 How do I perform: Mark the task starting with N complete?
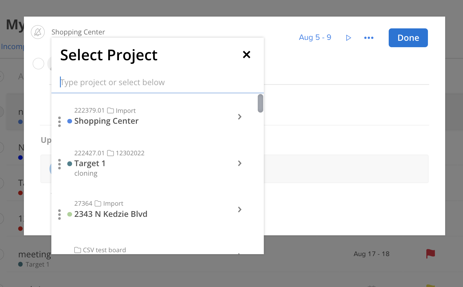(x=2, y=147)
